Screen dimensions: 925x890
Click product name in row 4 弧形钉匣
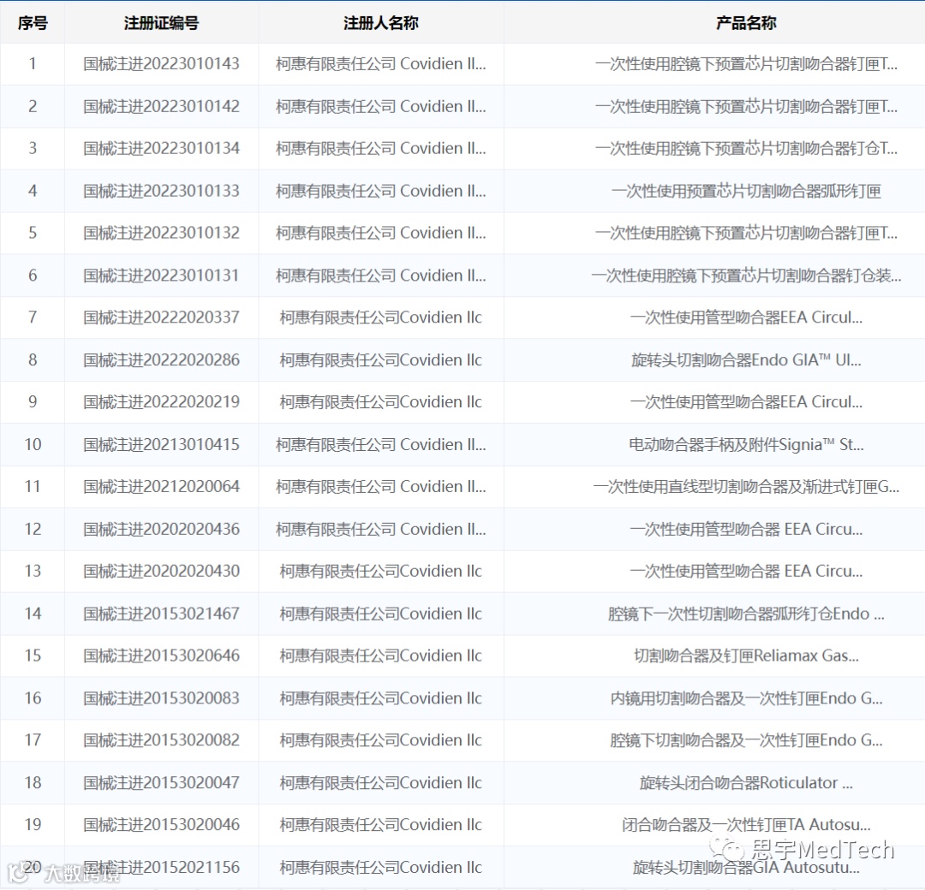click(746, 190)
